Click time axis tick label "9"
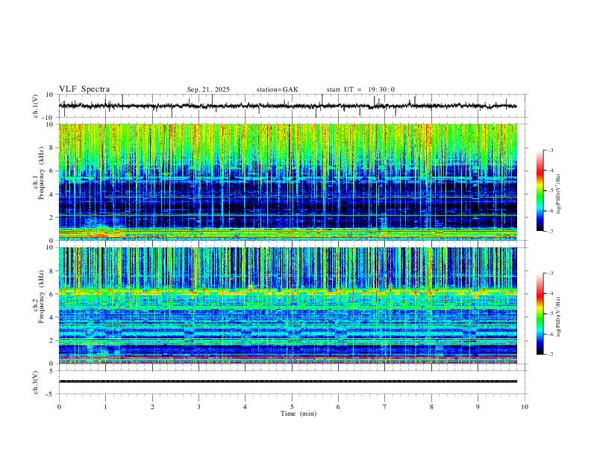 (478, 407)
